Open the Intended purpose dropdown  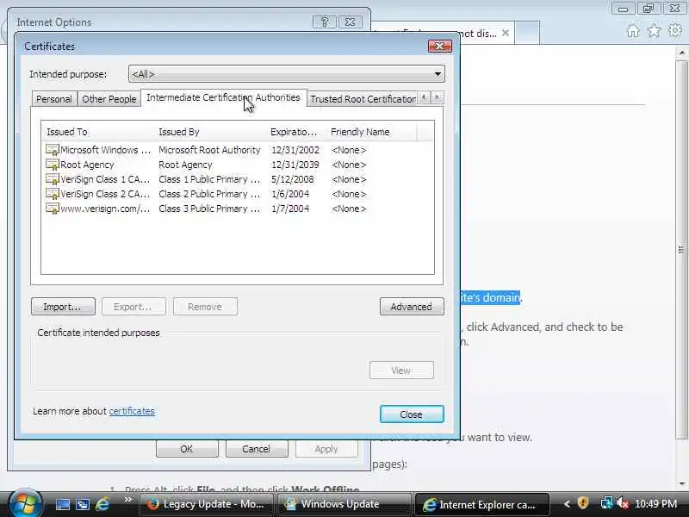point(287,74)
